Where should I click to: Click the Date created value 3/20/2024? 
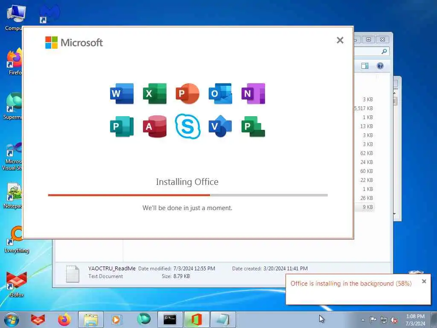[x=286, y=268]
